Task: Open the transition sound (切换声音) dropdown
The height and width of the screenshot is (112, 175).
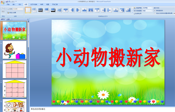Action: pyautogui.click(x=148, y=8)
